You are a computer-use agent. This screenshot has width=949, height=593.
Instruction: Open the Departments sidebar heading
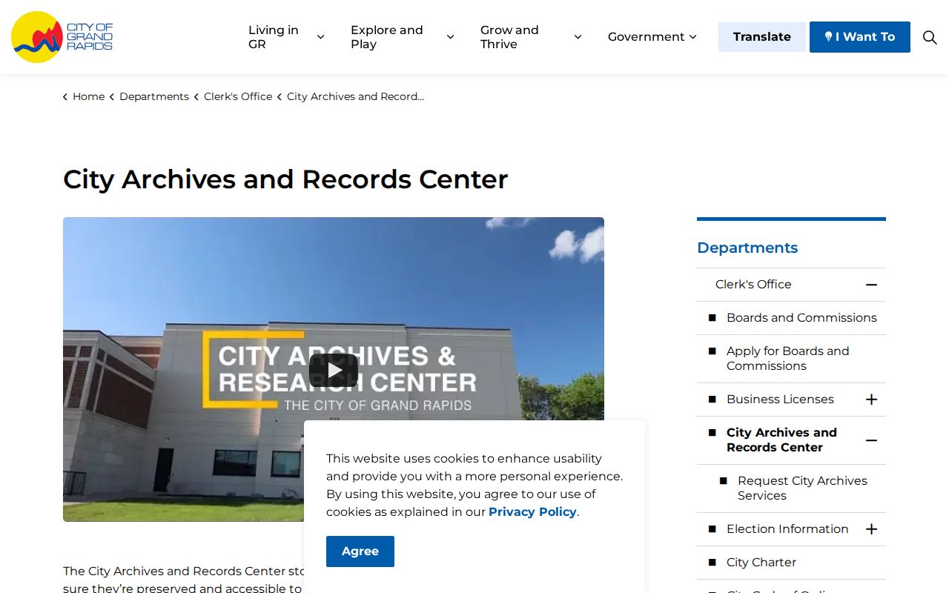(747, 248)
